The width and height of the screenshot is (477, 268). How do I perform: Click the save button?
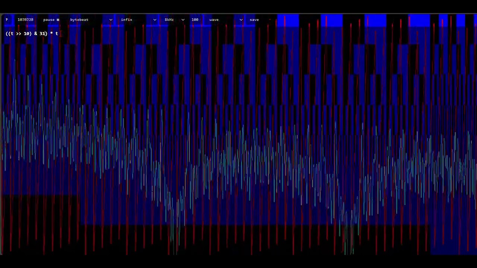(x=254, y=20)
